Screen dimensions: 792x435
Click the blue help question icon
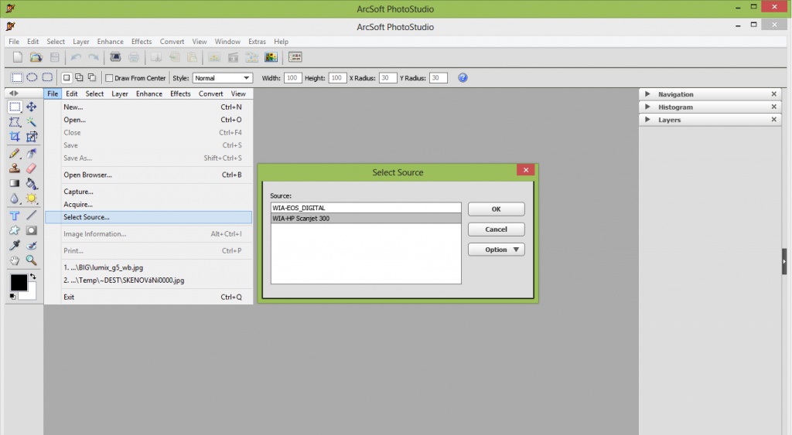pyautogui.click(x=463, y=78)
